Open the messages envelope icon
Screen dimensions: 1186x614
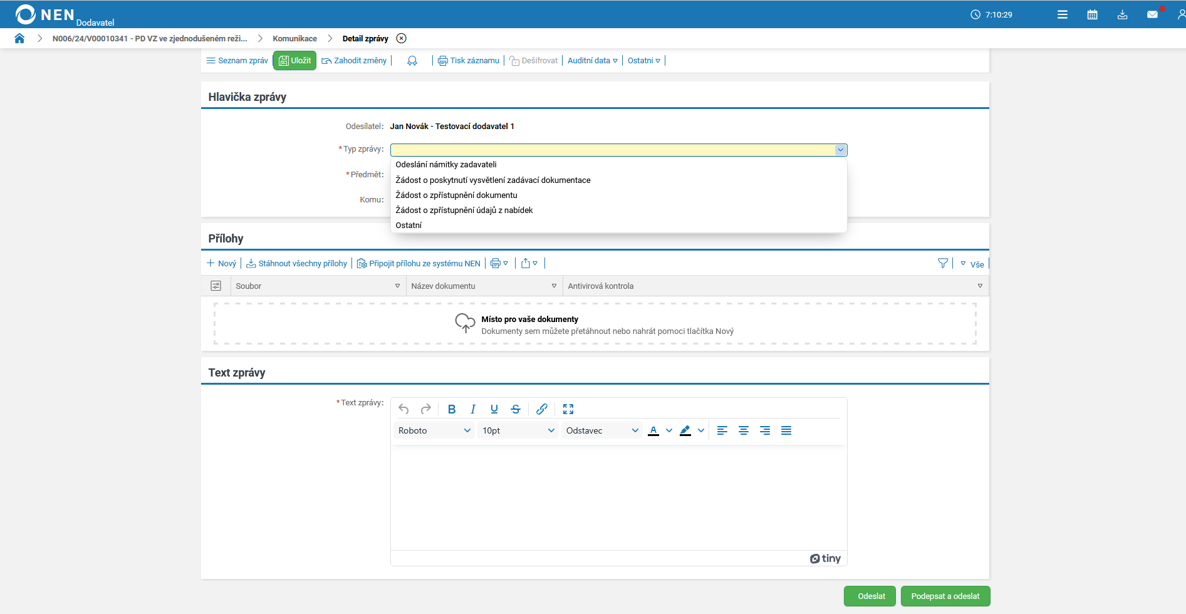click(x=1152, y=14)
